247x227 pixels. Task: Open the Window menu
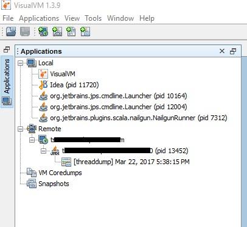click(120, 18)
